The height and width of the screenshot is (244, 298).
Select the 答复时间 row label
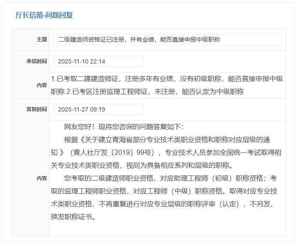(36, 109)
